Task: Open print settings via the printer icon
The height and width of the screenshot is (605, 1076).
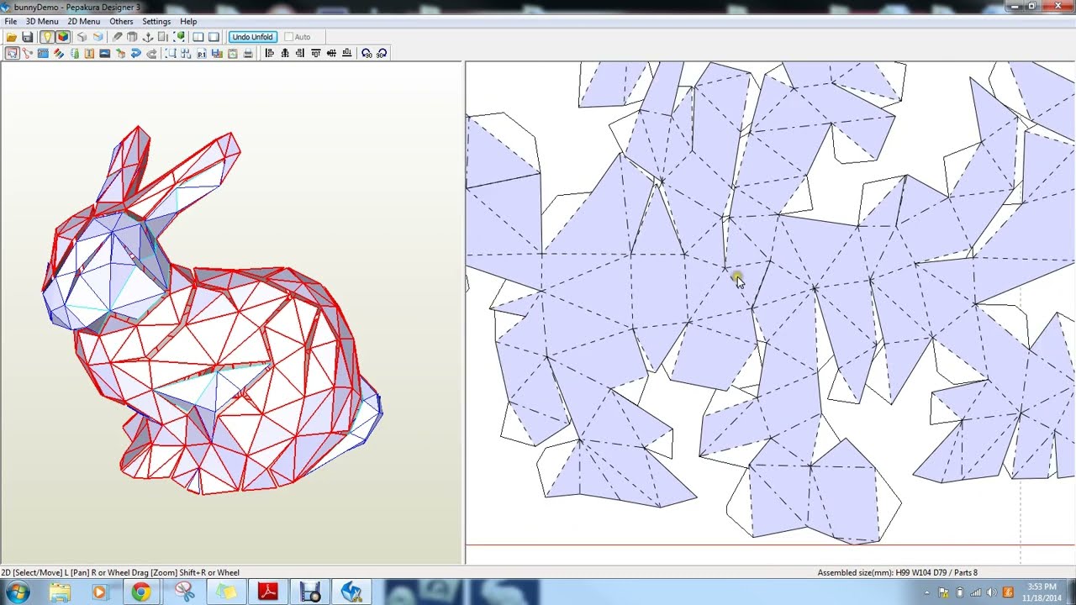Action: pos(249,53)
